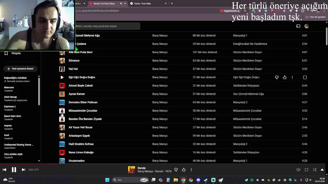The height and width of the screenshot is (184, 328).
Task: Click the Hal Hal album thumbnail
Action: tap(62, 69)
